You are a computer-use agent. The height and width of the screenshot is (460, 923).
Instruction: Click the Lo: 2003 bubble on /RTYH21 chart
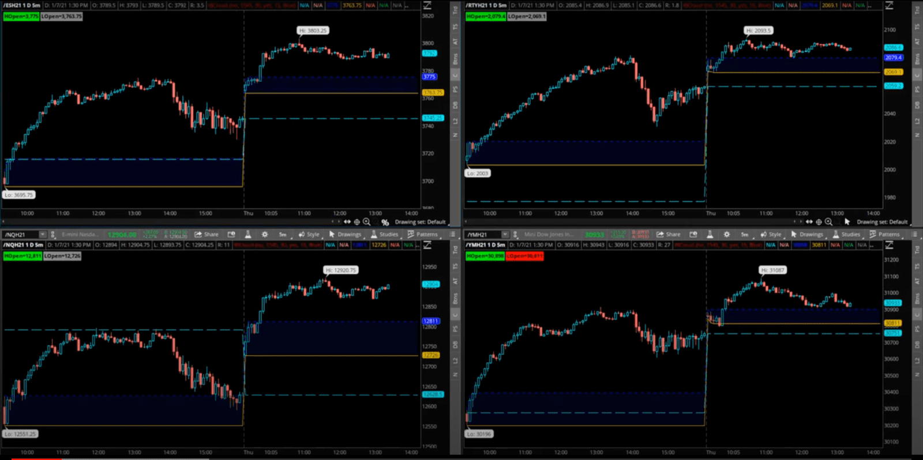click(x=478, y=173)
